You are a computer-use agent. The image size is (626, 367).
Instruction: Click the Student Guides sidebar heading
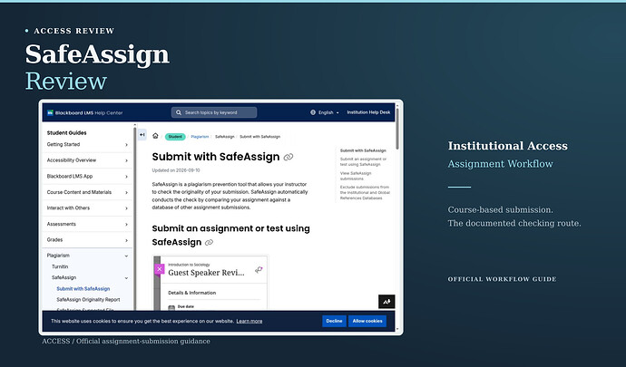(x=66, y=133)
